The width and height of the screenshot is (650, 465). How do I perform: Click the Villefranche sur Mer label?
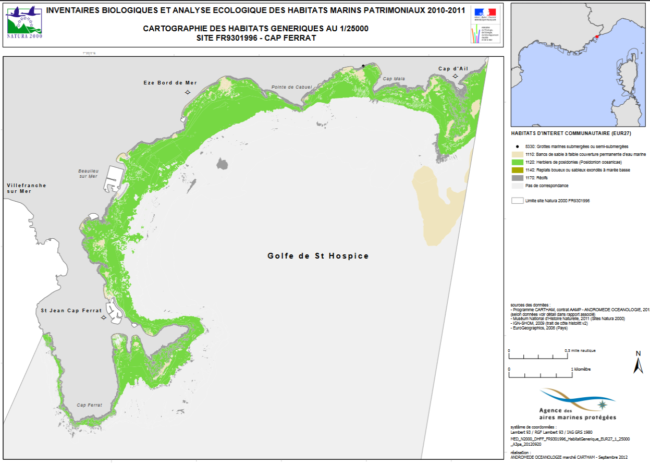27,188
